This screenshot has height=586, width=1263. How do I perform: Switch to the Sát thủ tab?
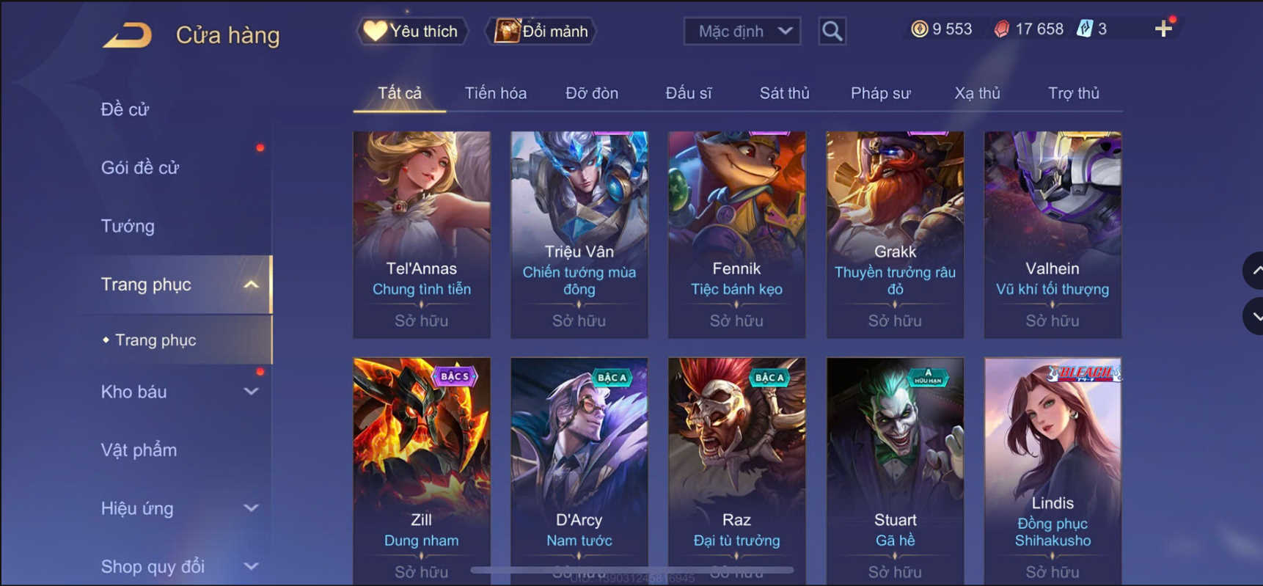pyautogui.click(x=784, y=93)
